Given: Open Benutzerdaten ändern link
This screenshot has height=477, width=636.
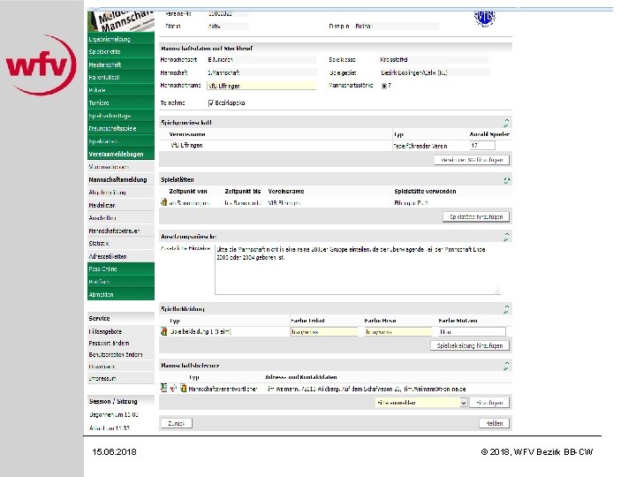Looking at the screenshot, I should 116,354.
